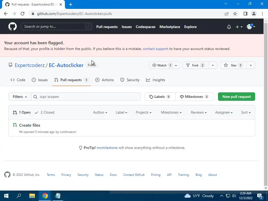
Task: Switch to the Security repository tab
Action: click(x=130, y=80)
